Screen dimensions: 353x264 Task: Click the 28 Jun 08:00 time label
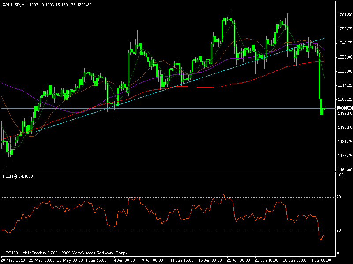pyautogui.click(x=295, y=260)
